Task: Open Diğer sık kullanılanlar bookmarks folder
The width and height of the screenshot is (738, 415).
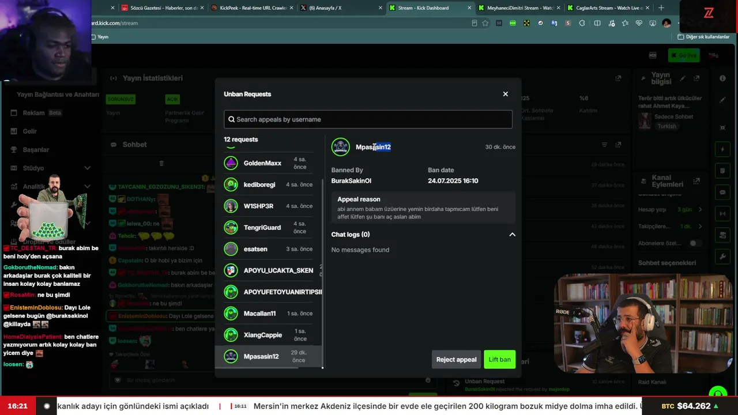Action: (703, 37)
